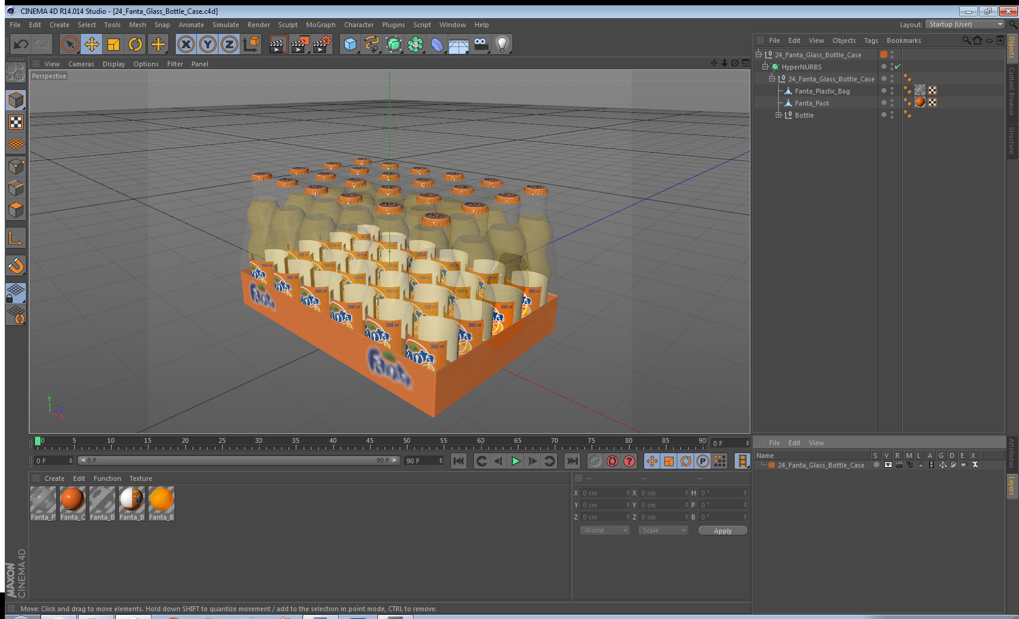Select the last Fanta_B orange material

pyautogui.click(x=161, y=504)
